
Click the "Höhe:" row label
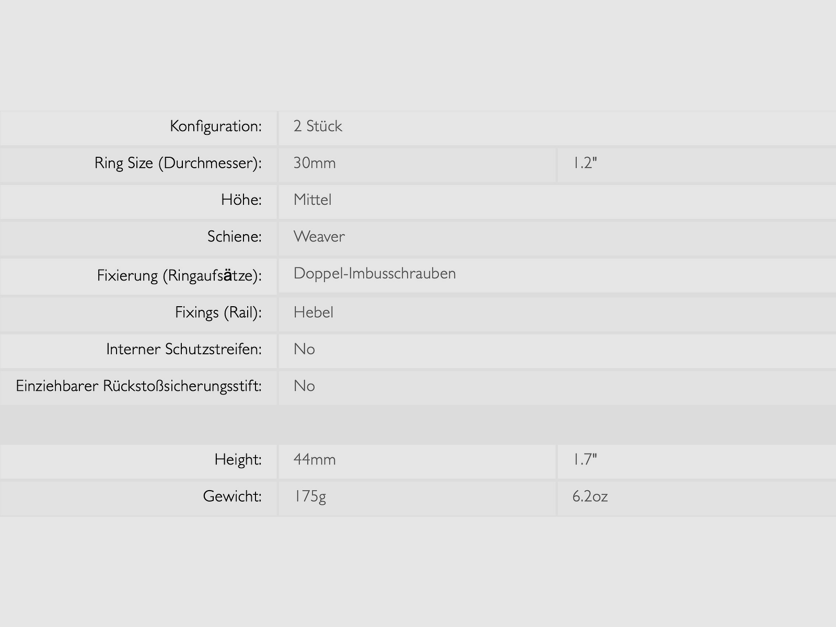click(241, 200)
